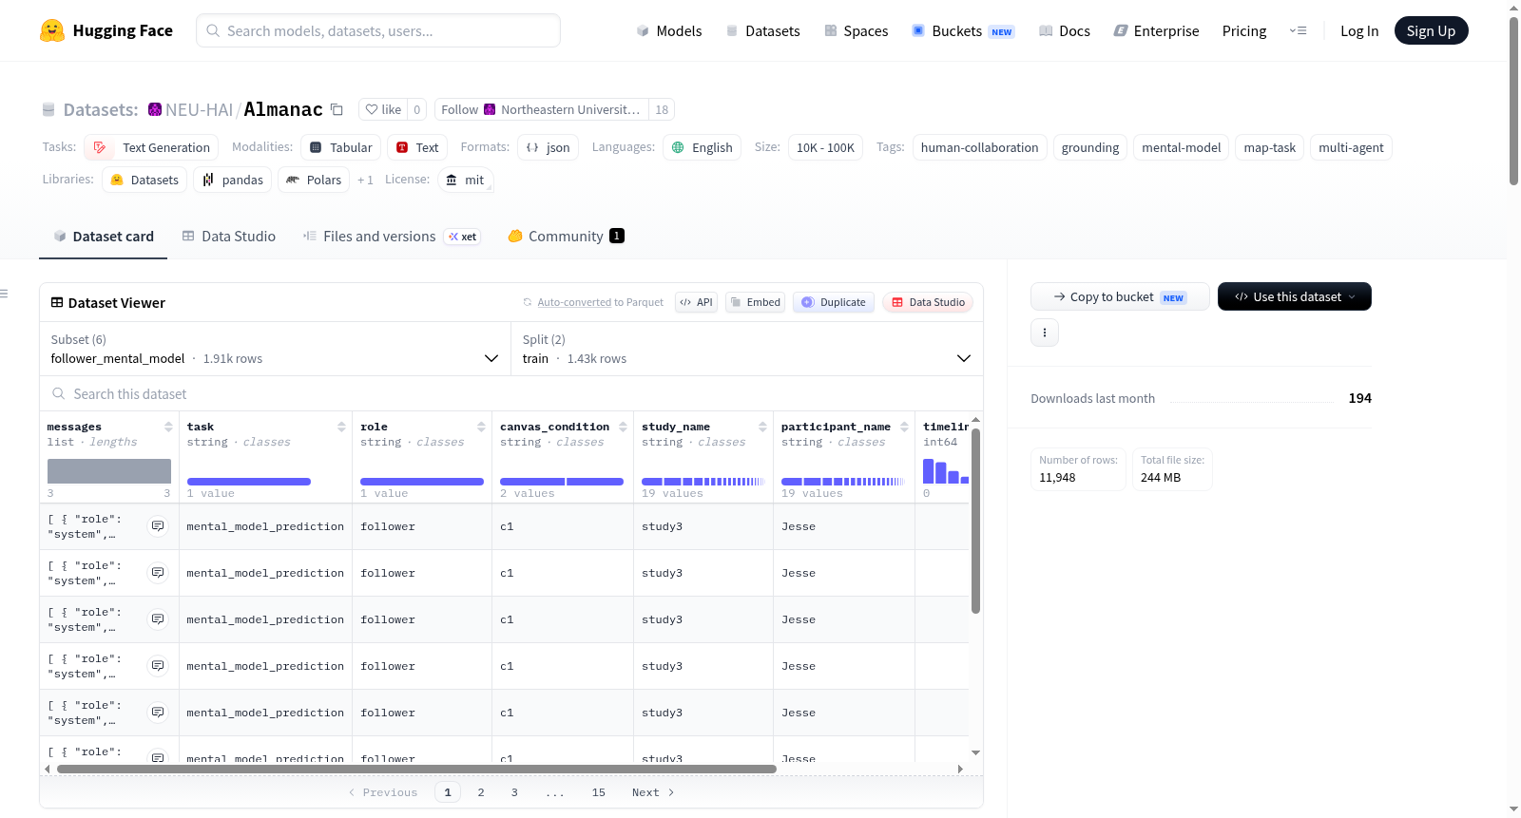Click the Hugging Face logo icon

click(52, 30)
